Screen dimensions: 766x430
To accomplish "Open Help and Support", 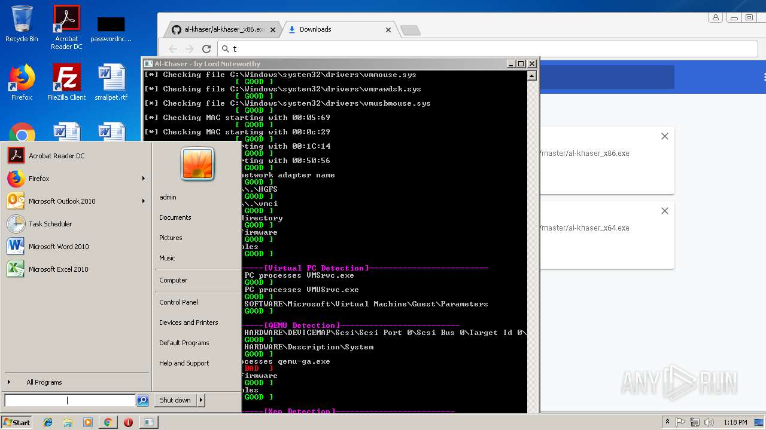I will click(x=184, y=363).
